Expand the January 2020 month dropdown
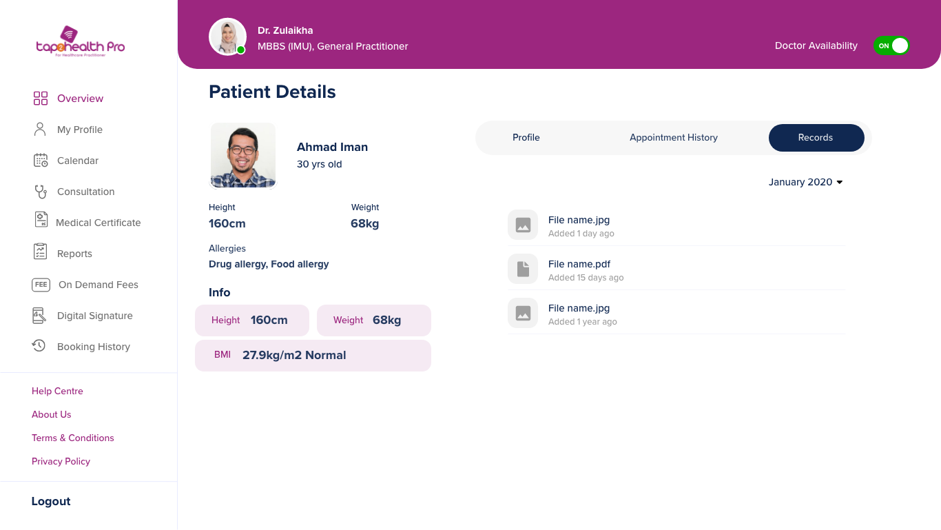 point(806,182)
